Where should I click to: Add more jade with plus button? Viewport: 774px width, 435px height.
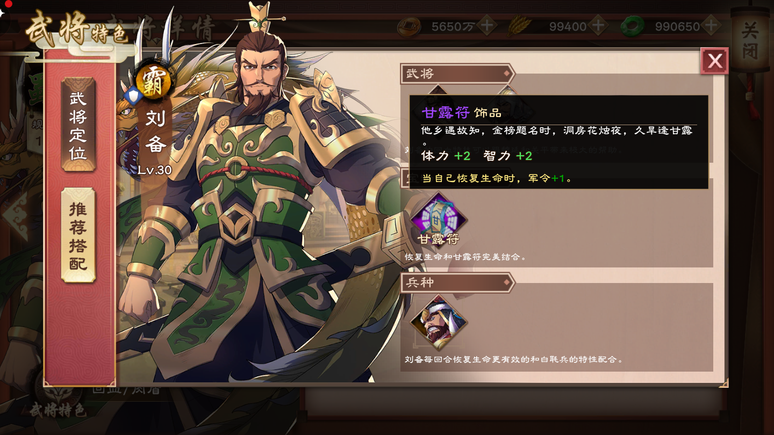click(x=711, y=25)
